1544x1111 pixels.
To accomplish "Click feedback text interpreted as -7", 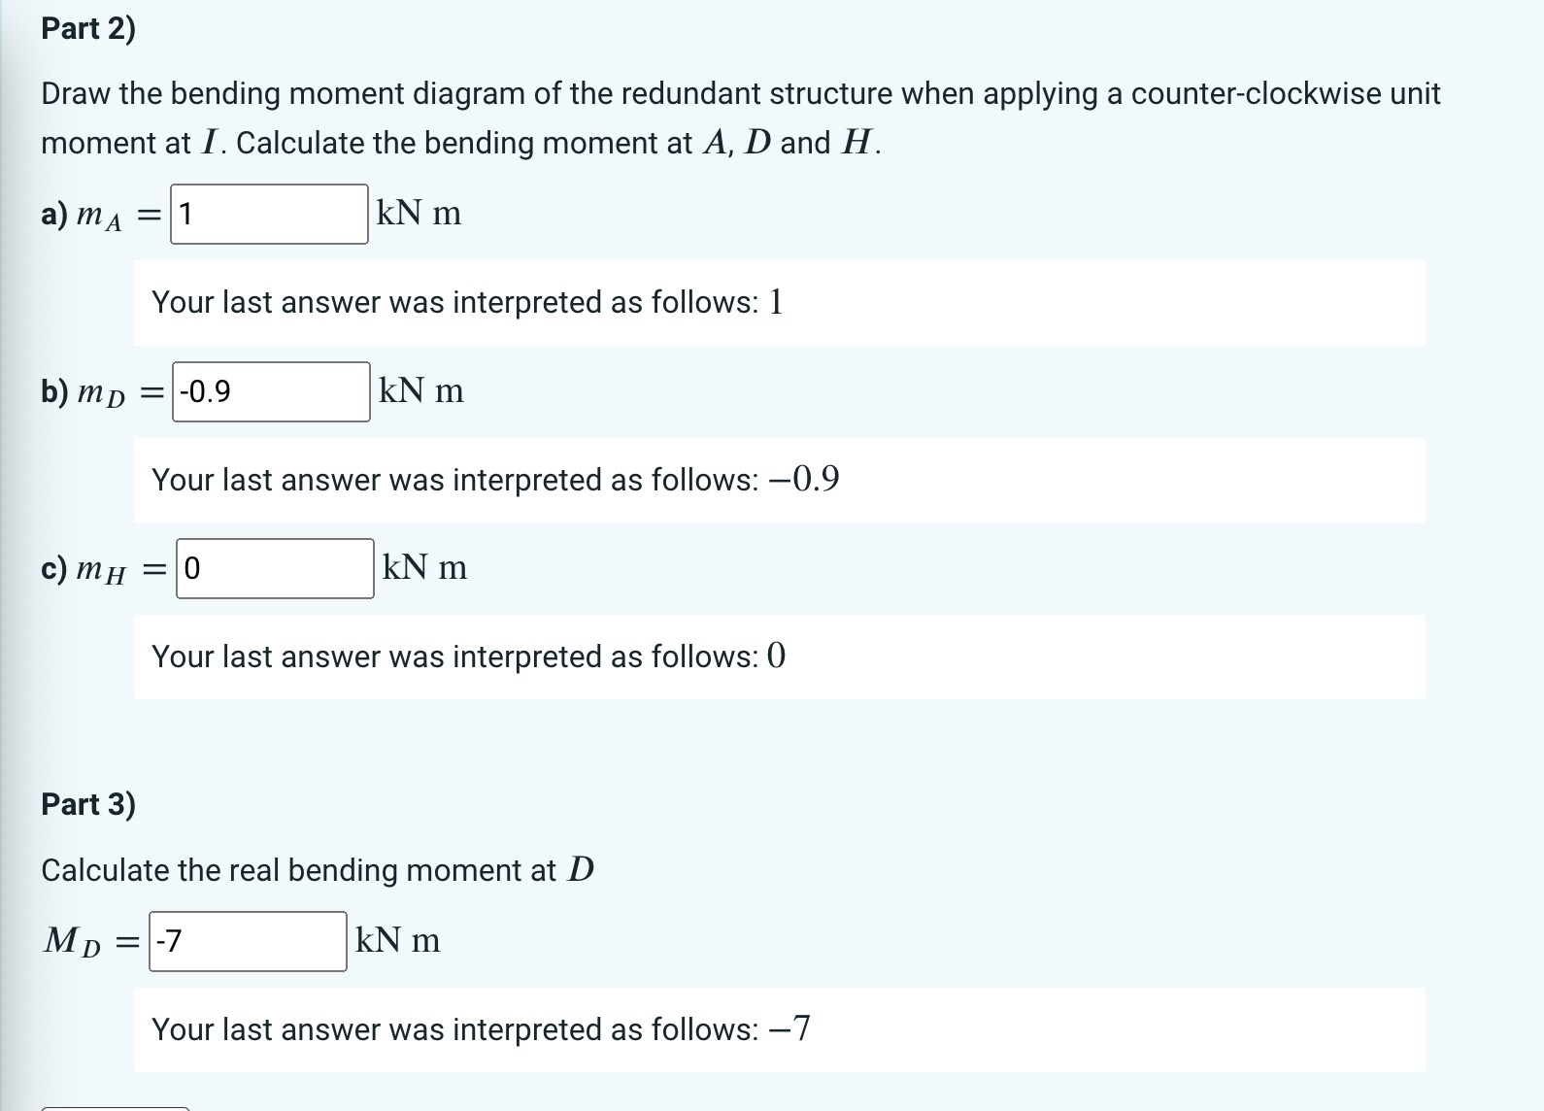I will (481, 1028).
